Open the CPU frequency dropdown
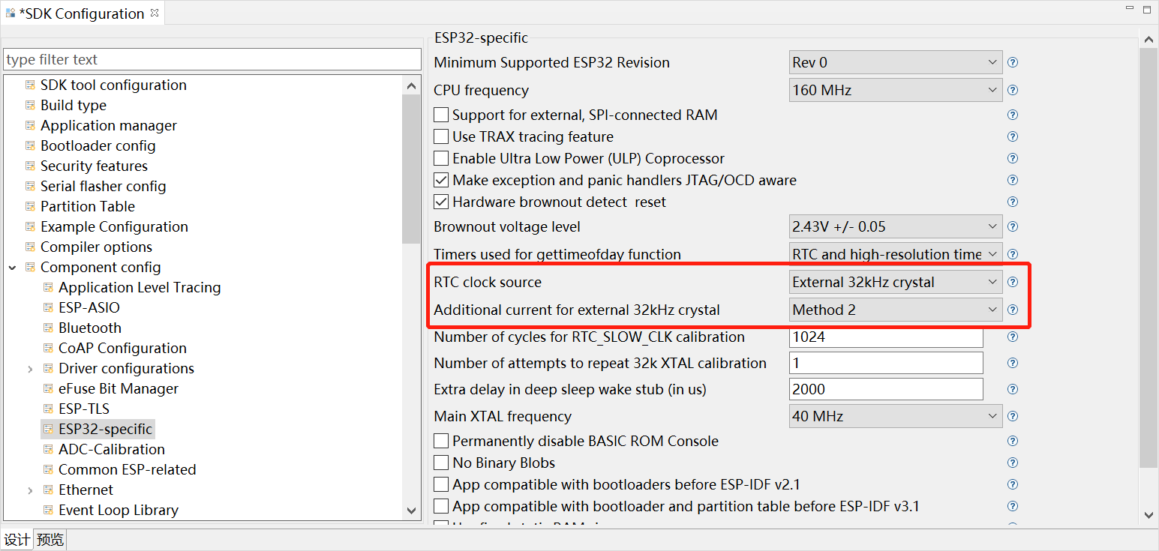Viewport: 1159px width, 551px height. pyautogui.click(x=896, y=90)
